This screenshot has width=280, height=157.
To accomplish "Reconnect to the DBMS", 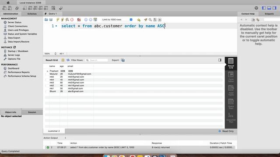I will tap(61, 8).
